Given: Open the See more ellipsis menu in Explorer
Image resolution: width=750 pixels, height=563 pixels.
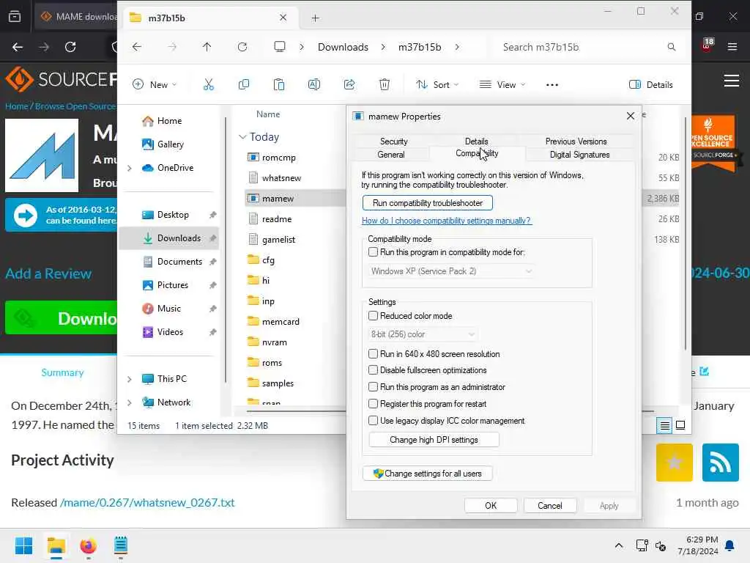Looking at the screenshot, I should coord(552,85).
